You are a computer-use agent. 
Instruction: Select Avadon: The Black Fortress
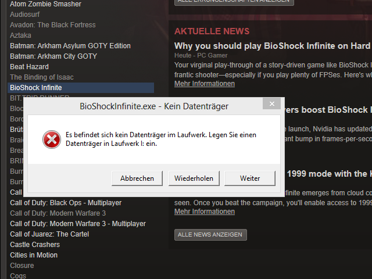(x=53, y=25)
